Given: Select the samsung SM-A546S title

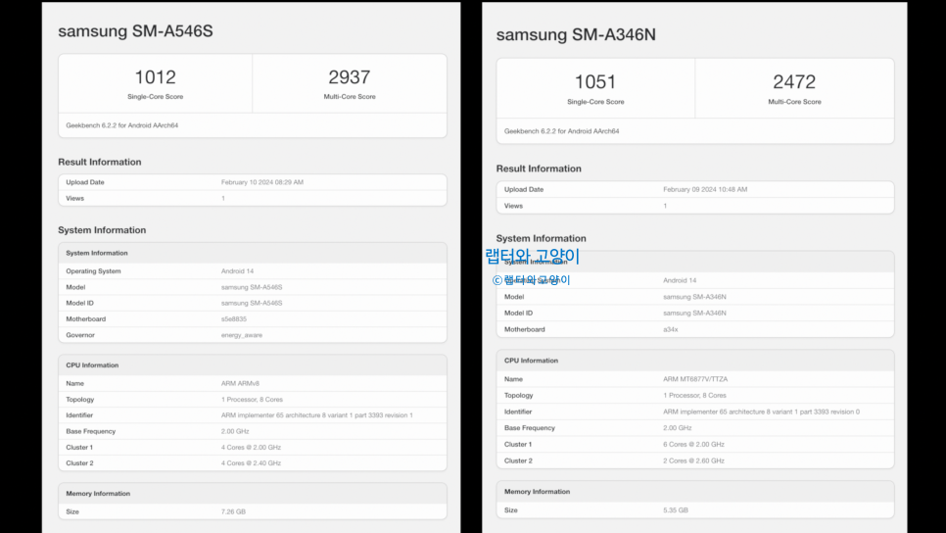Looking at the screenshot, I should click(x=135, y=31).
